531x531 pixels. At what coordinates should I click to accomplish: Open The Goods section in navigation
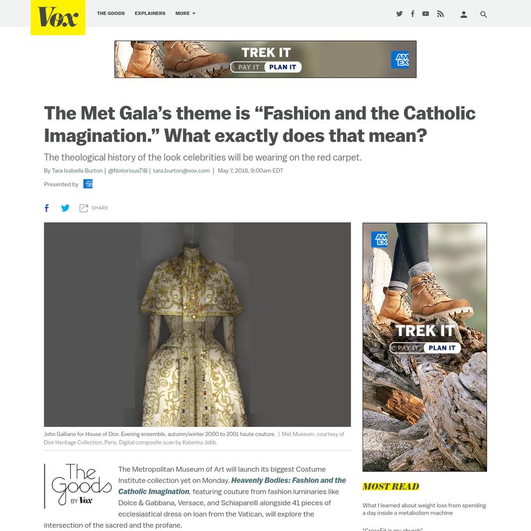(111, 13)
